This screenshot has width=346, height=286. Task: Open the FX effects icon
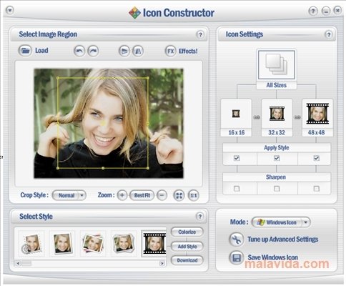coord(170,51)
